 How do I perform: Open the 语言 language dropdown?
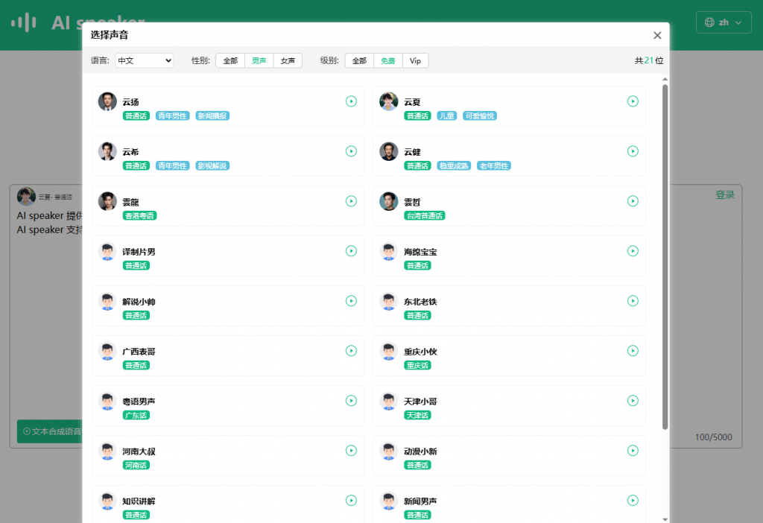point(145,61)
